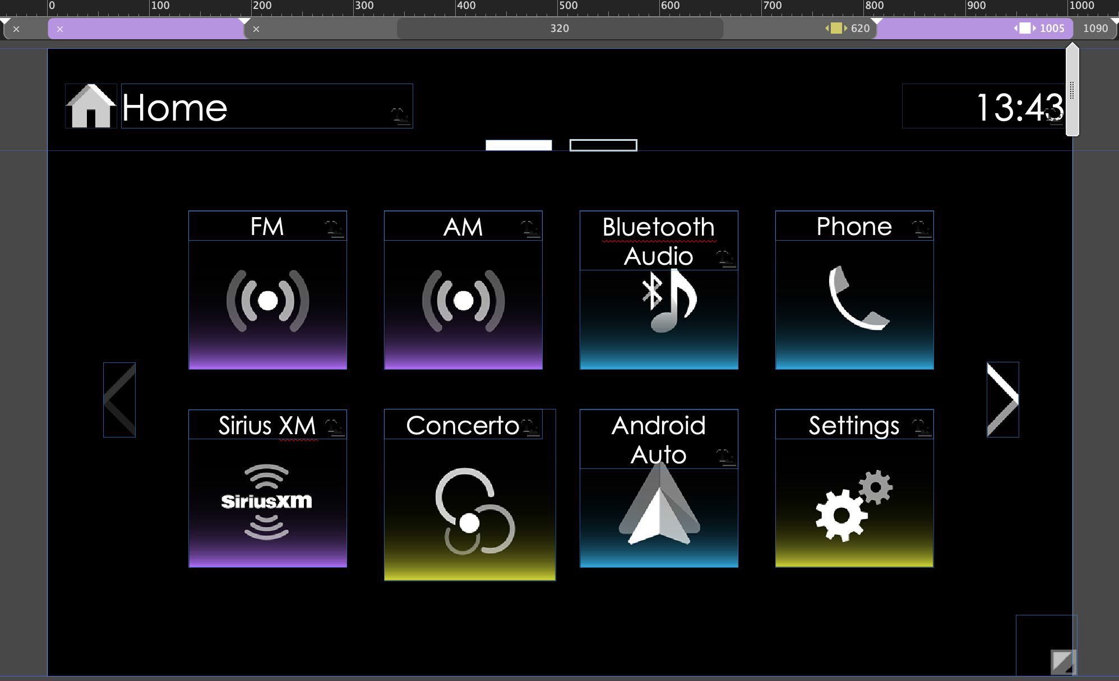Select the Bluetooth Audio music note icon

point(669,301)
